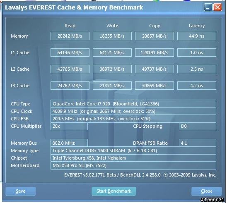Click the Copy column header
Image resolution: width=227 pixels, height=203 pixels.
coord(155,26)
